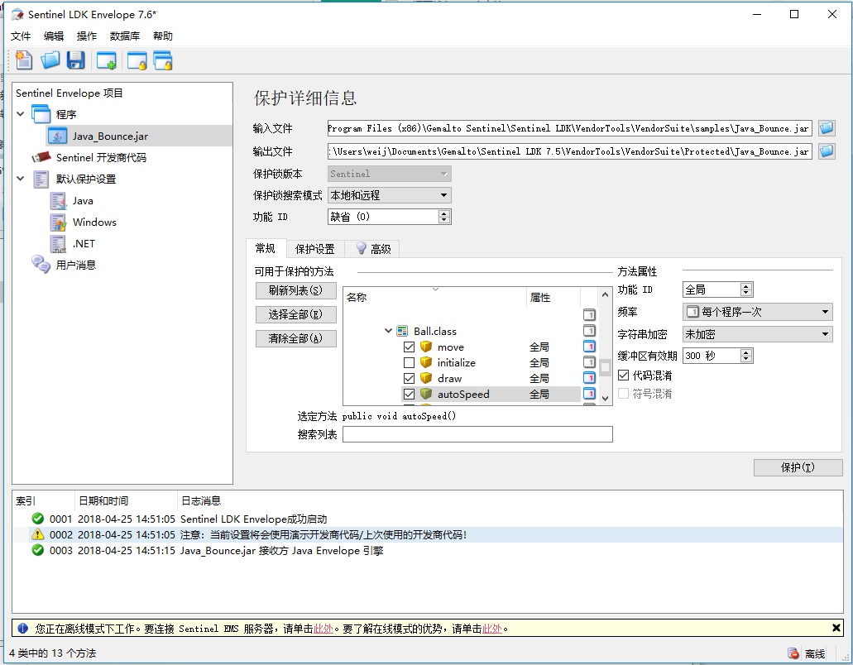Click the 选择全部(E) button
The height and width of the screenshot is (665, 853).
click(295, 314)
